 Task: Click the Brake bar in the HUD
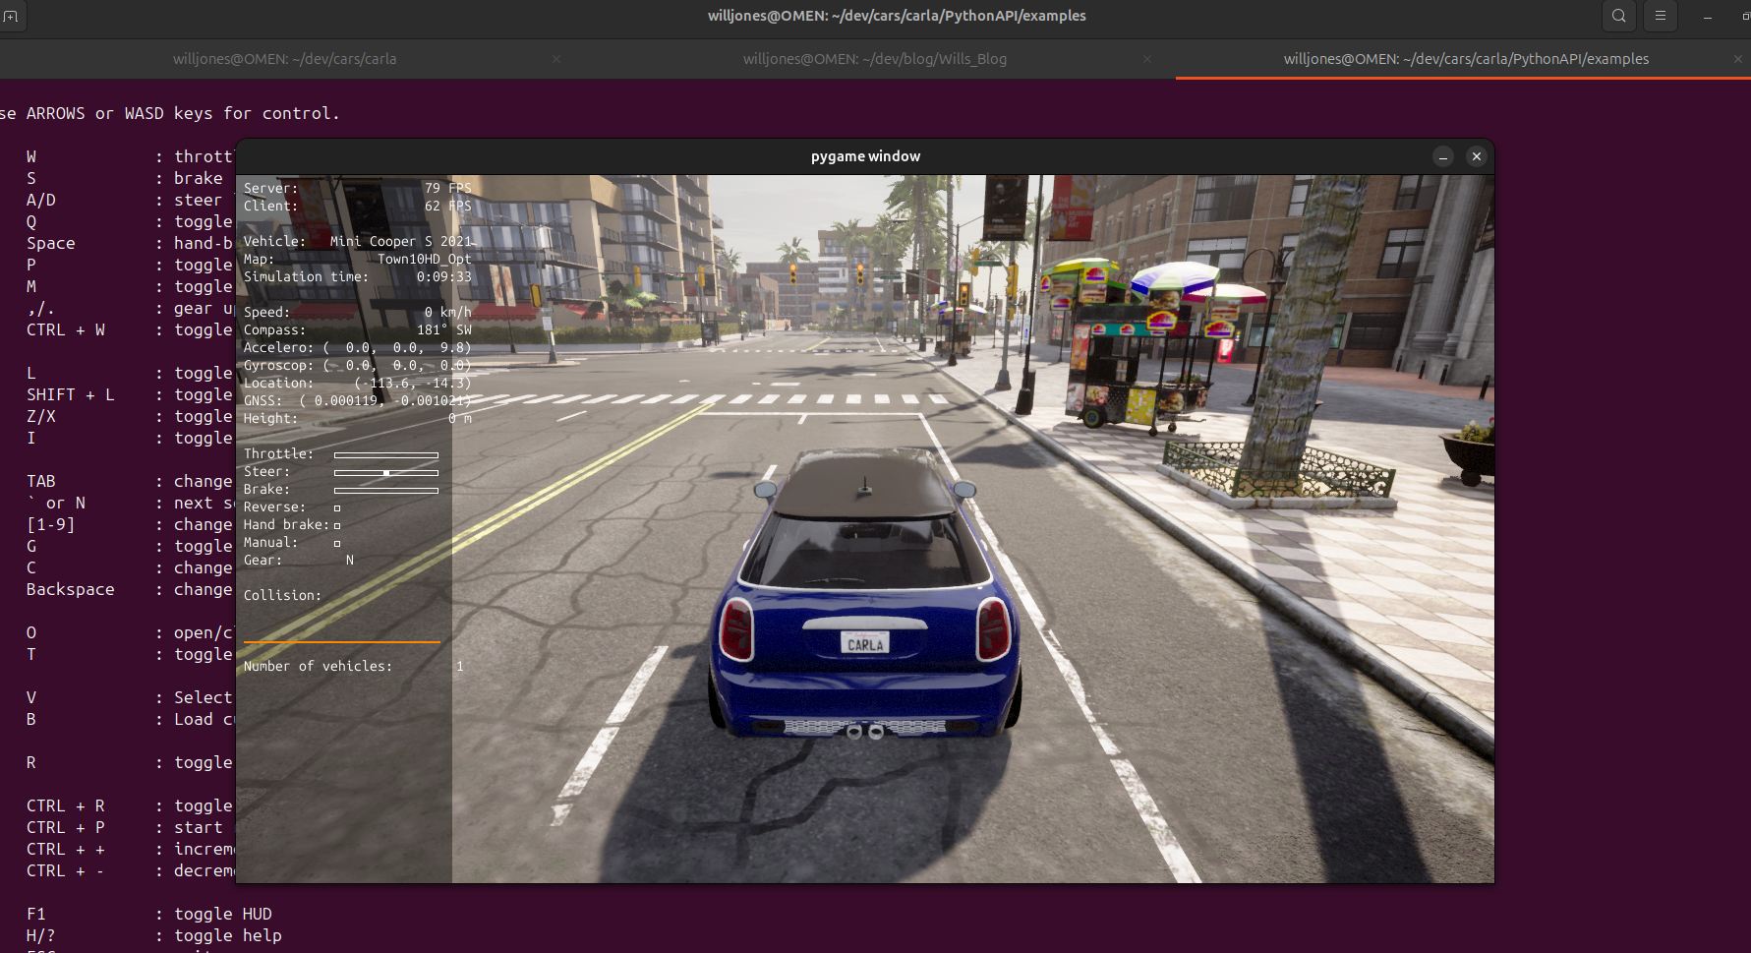386,491
